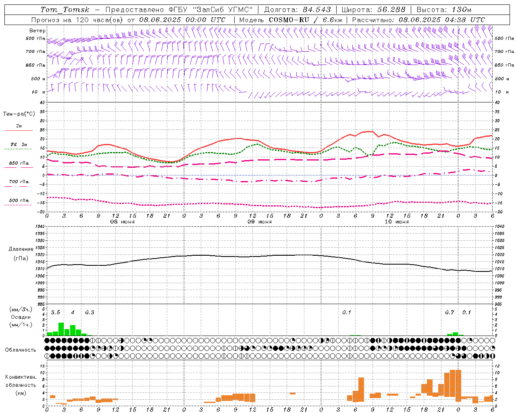Click the "10 июня" date label
This screenshot has width=516, height=413.
[x=397, y=222]
